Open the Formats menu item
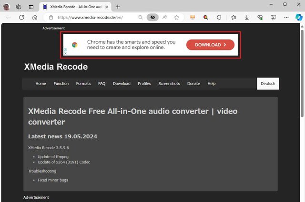Viewport: 305px width, 202px height. point(83,84)
